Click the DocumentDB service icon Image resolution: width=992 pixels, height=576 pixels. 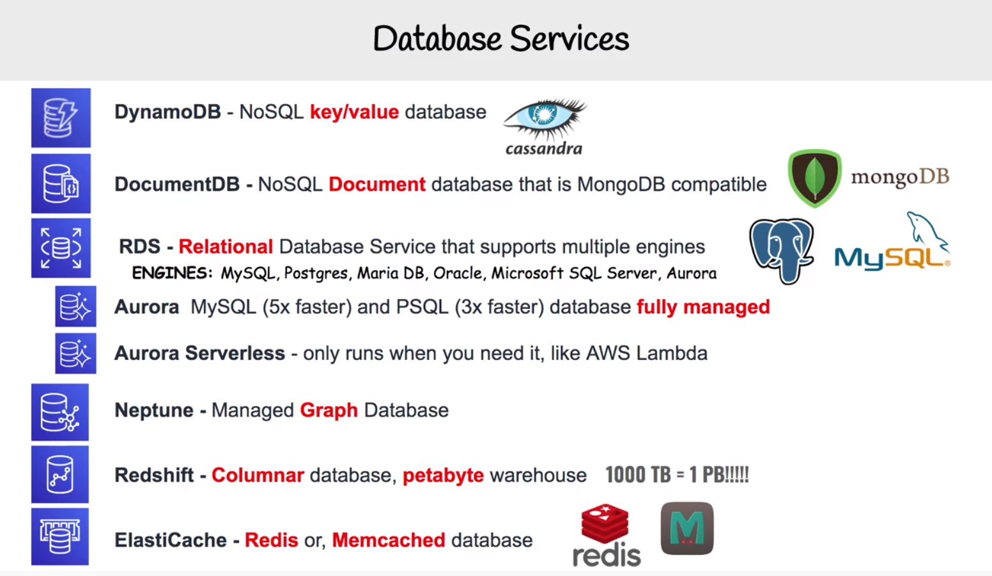coord(61,183)
